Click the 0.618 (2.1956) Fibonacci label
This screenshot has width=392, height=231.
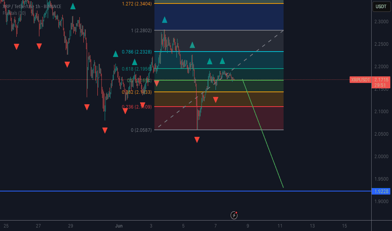point(137,69)
